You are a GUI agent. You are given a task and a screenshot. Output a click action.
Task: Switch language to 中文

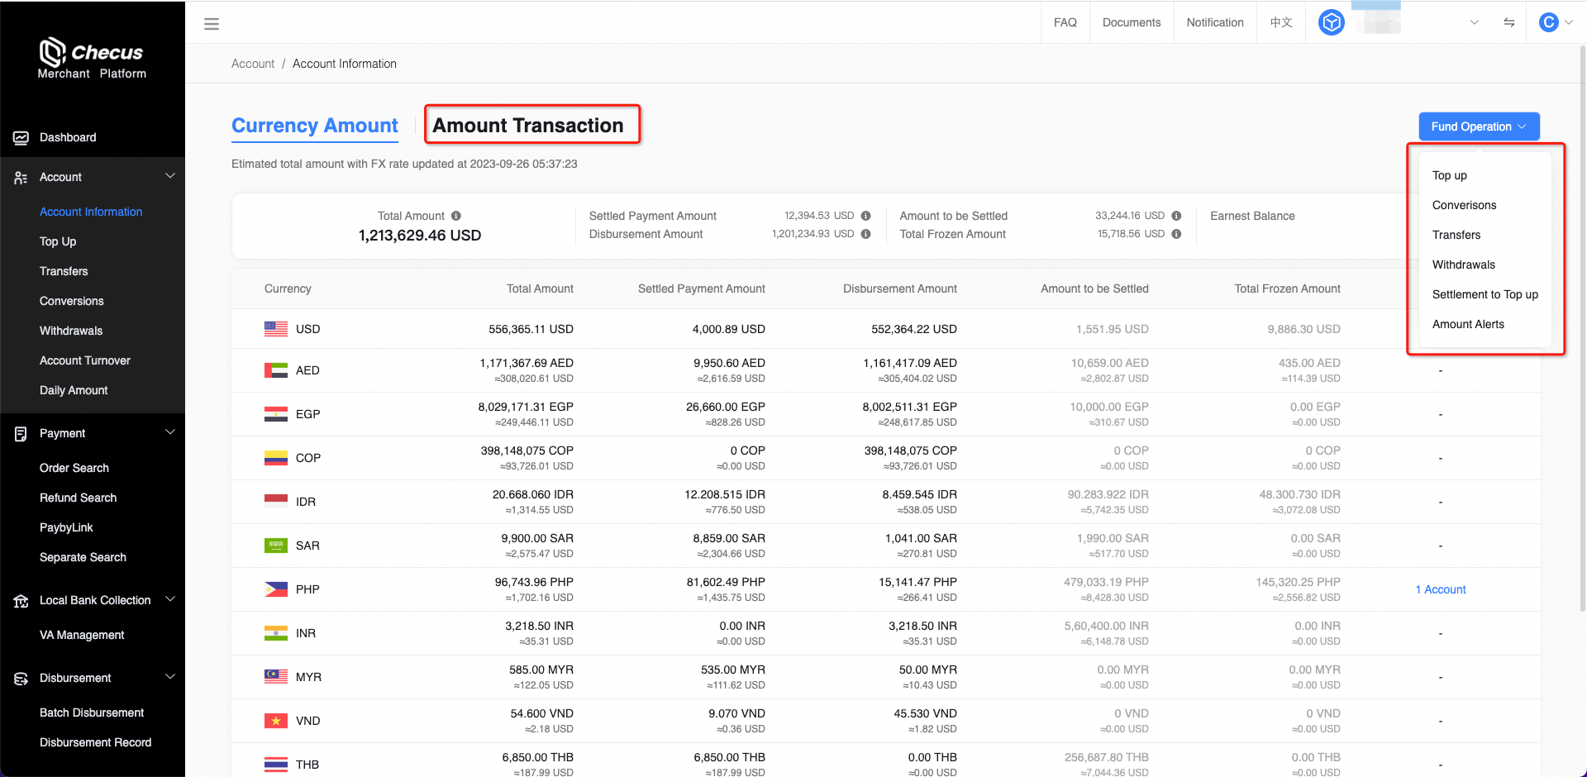(x=1280, y=22)
